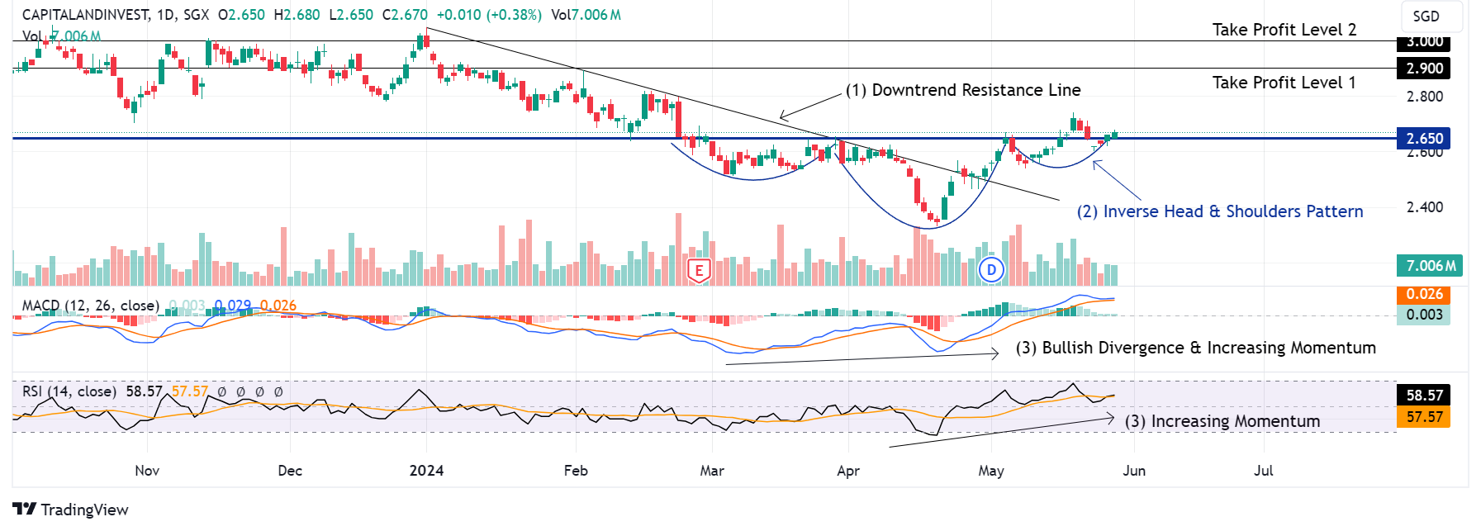This screenshot has width=1481, height=531.
Task: Select the MACD (12, 26, close) legend
Action: coord(90,306)
